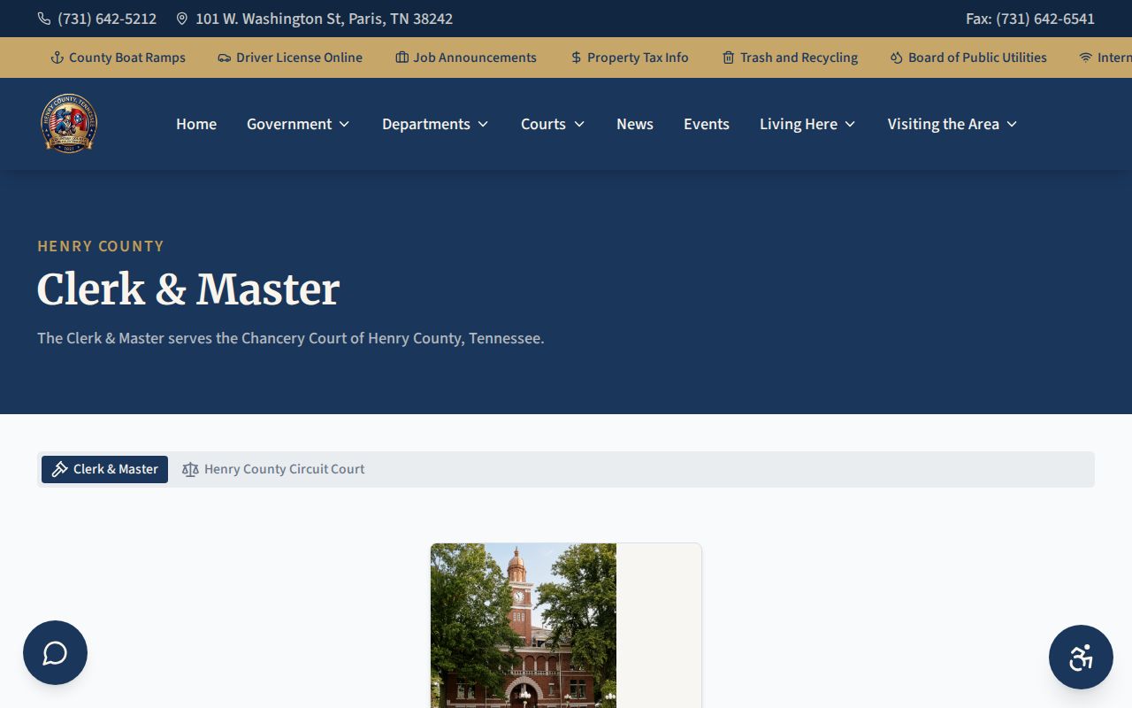Click the trash can icon for Trash and Recycling

tap(729, 58)
